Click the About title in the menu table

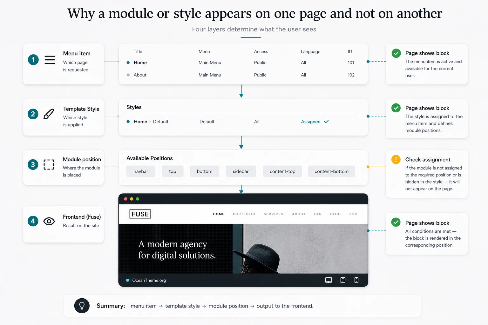140,75
